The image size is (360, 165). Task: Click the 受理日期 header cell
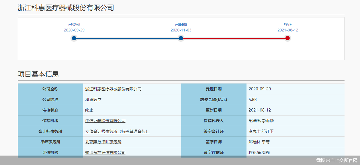(x=214, y=89)
